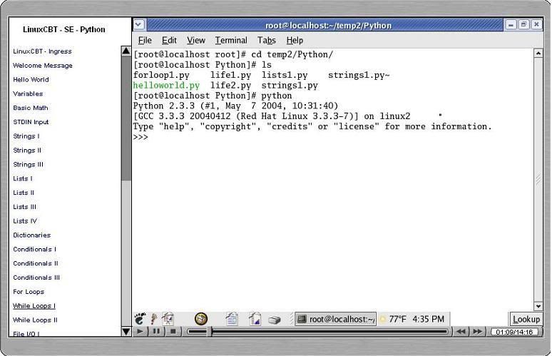Stop the video playback
Image resolution: width=552 pixels, height=356 pixels.
coord(173,331)
